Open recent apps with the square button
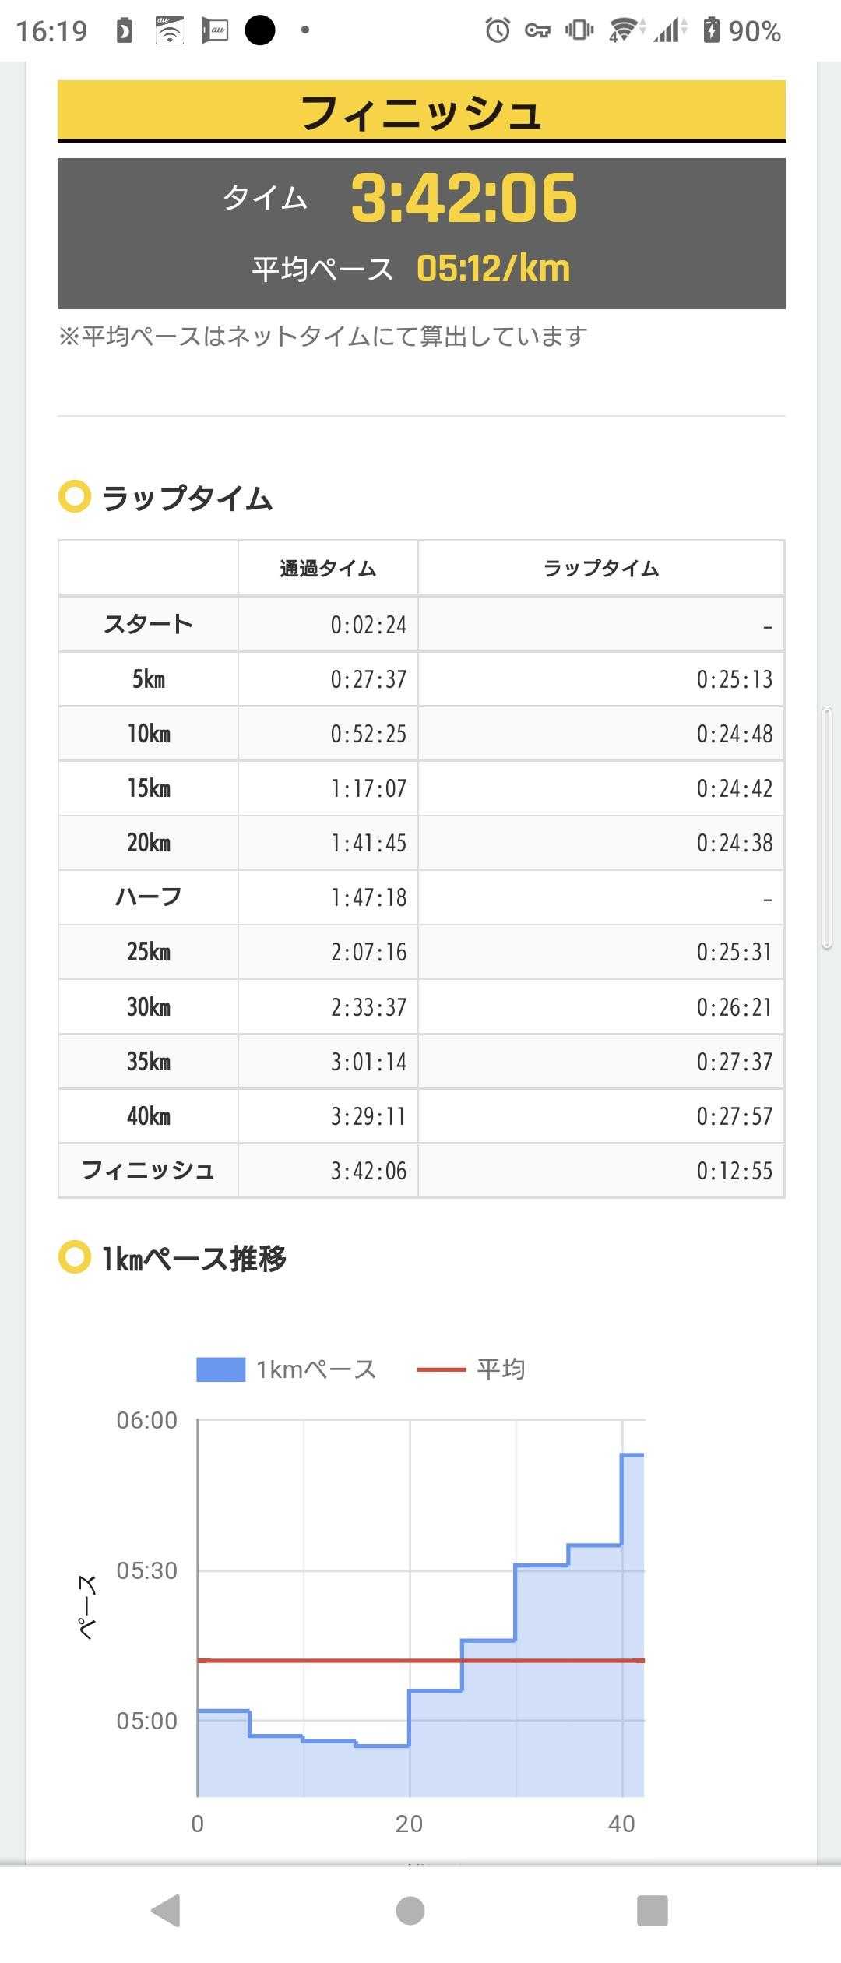Viewport: 841px width, 1963px height. coord(652,1910)
